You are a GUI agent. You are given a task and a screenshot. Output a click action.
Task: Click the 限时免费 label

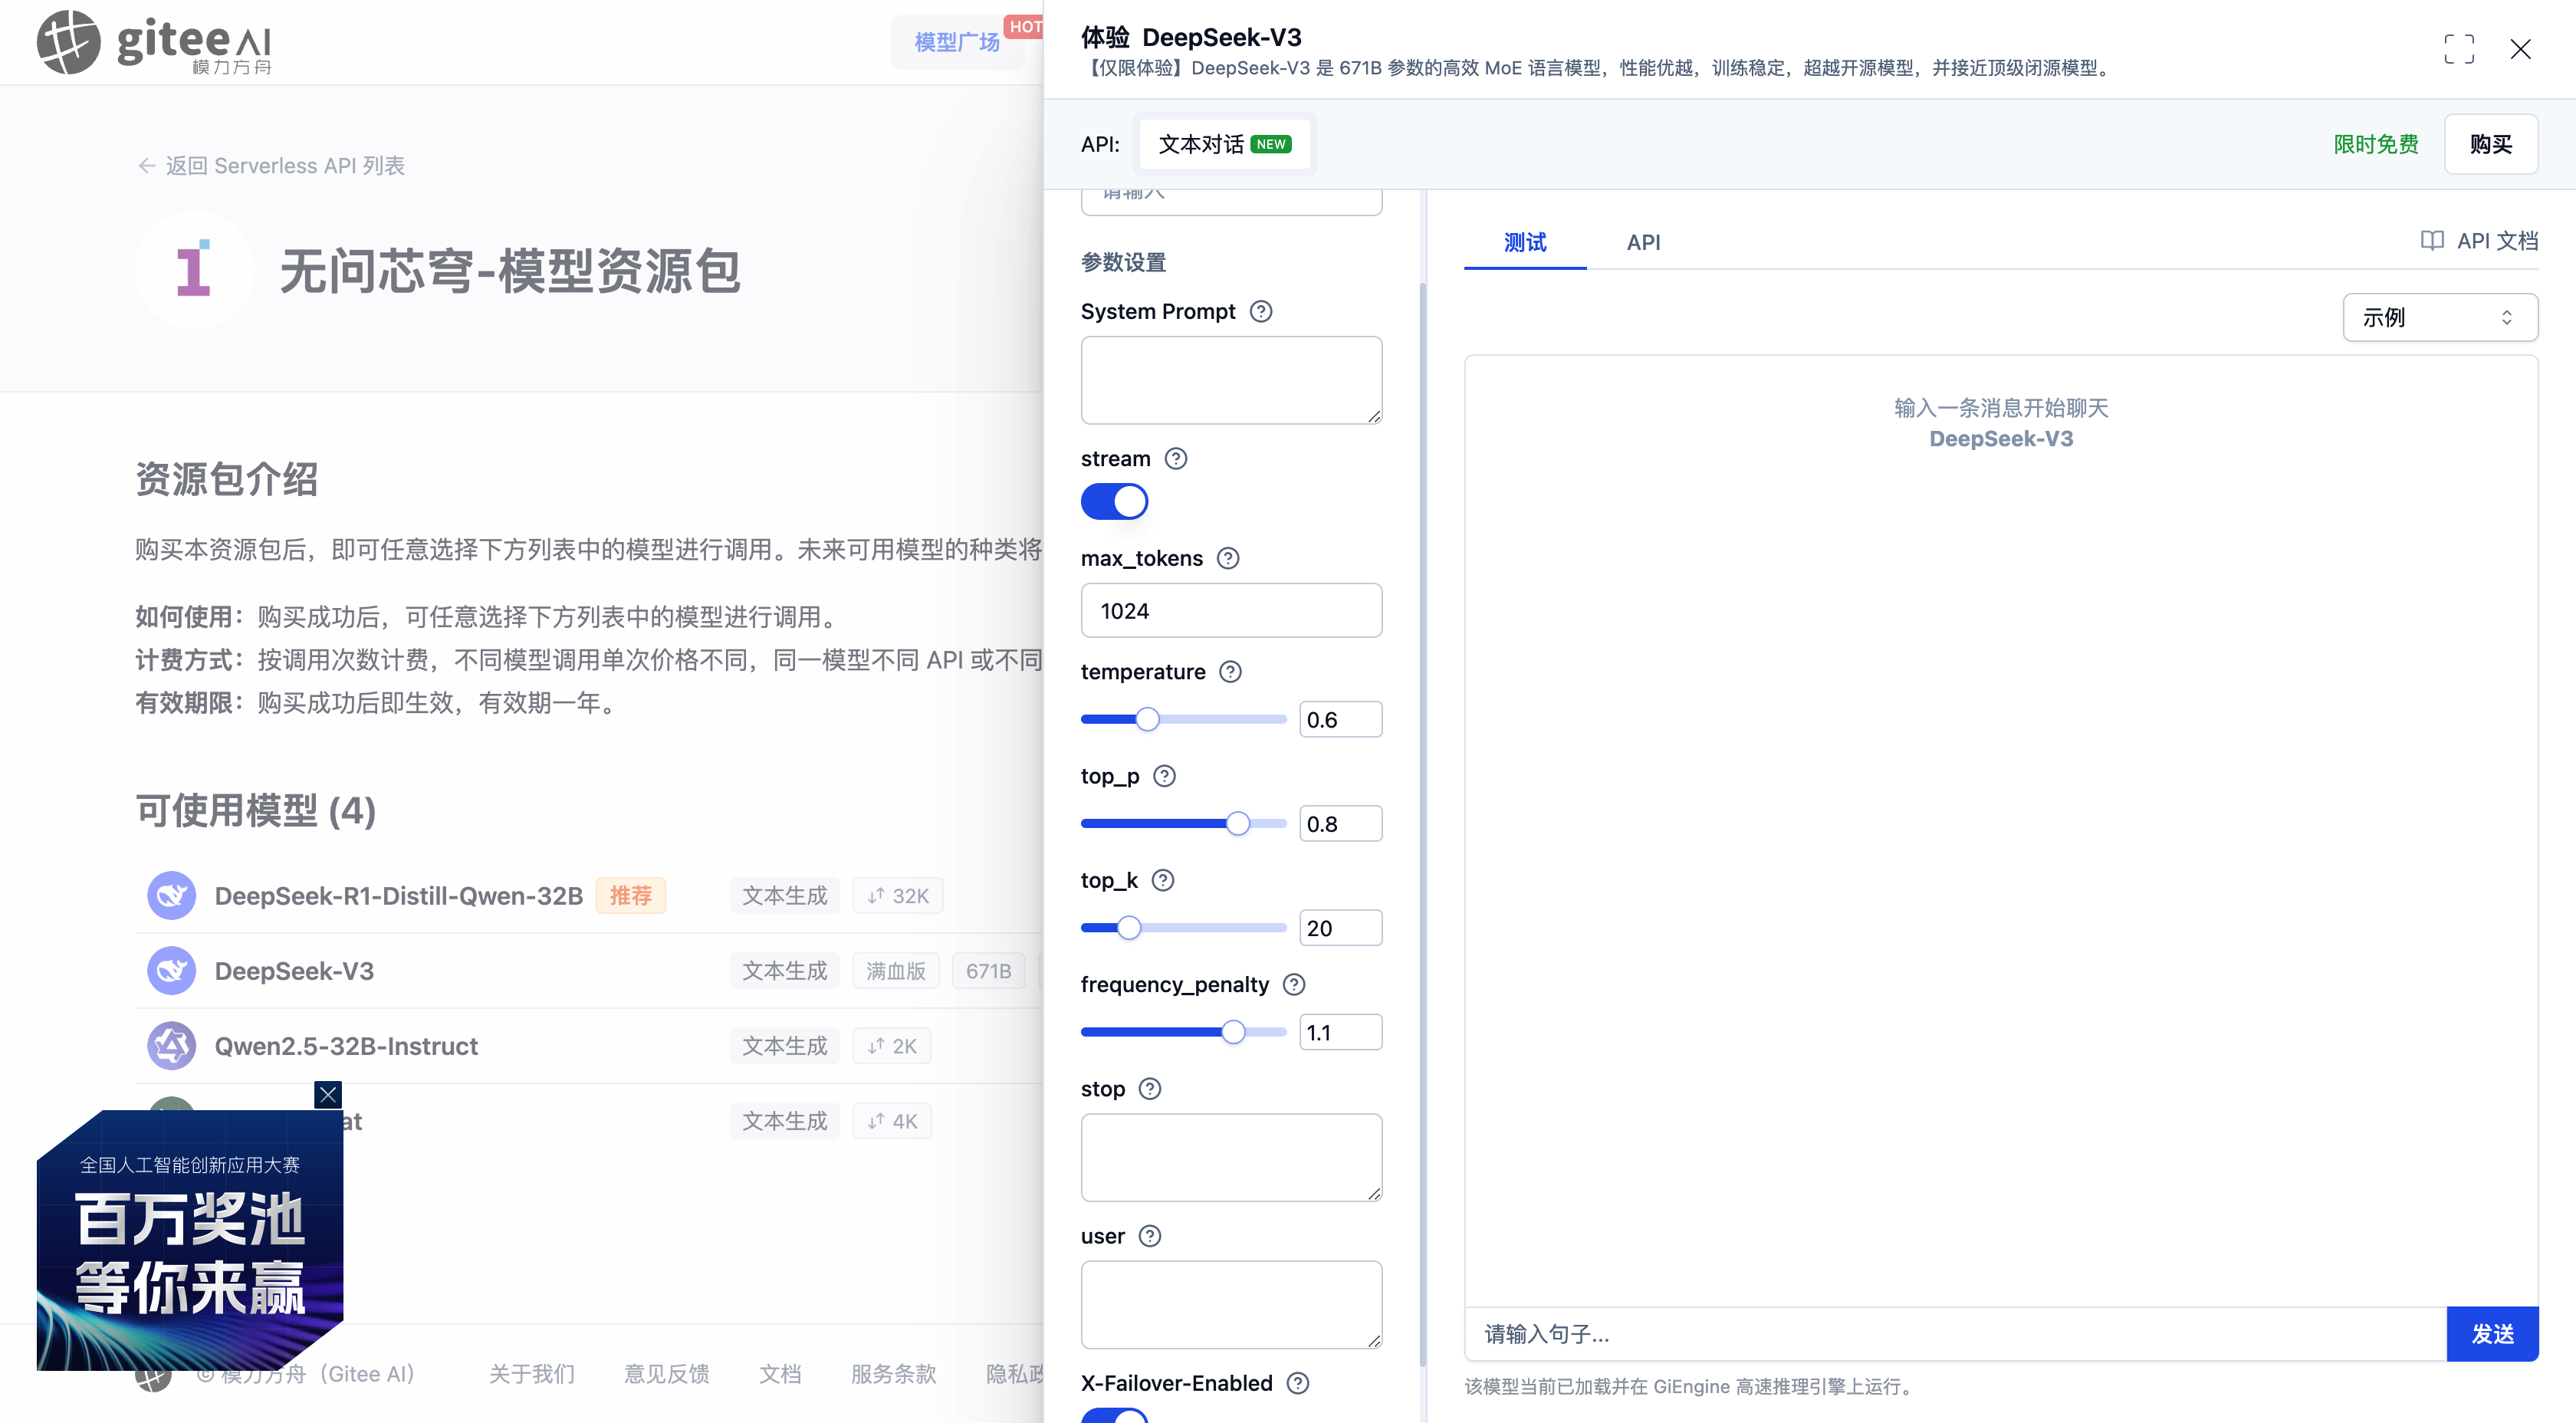pos(2376,144)
